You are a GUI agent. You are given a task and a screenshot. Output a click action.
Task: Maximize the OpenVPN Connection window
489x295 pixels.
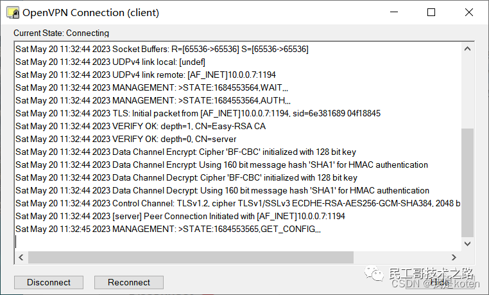coord(431,12)
